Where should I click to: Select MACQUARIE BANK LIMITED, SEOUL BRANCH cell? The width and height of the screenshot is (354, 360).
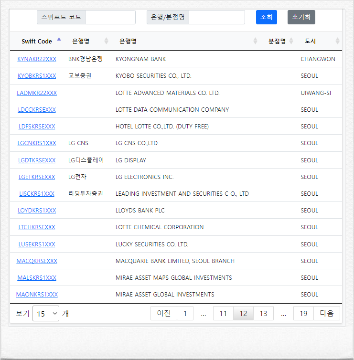point(175,261)
